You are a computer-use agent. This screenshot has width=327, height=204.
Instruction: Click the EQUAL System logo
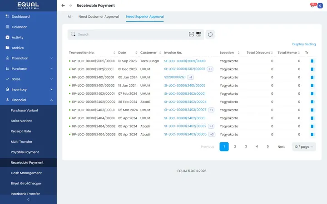pyautogui.click(x=28, y=5)
